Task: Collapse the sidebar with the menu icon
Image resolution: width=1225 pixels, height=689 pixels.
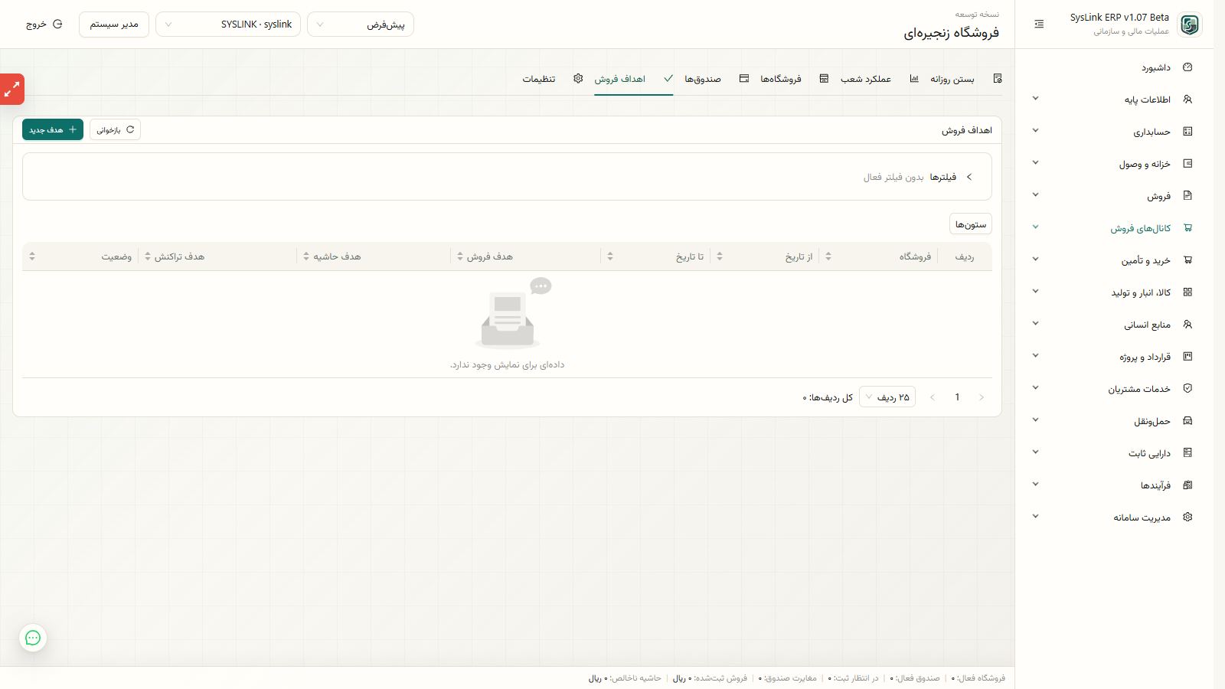Action: 1039,24
